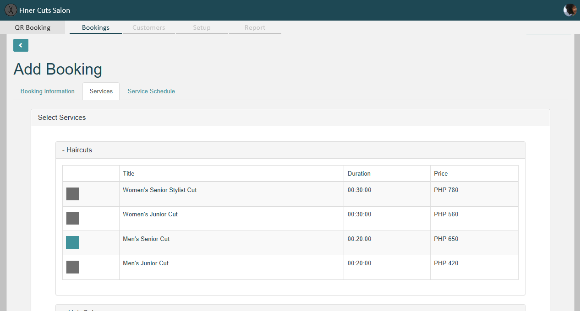Click the PHP 560 price
The height and width of the screenshot is (311, 580).
(x=446, y=214)
